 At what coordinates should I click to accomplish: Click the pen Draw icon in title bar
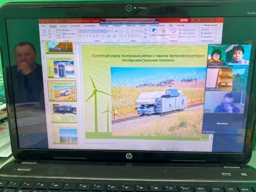click(x=192, y=21)
